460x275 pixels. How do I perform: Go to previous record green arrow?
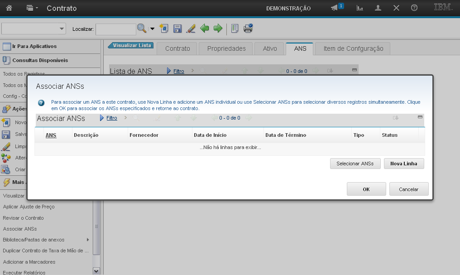pyautogui.click(x=205, y=29)
